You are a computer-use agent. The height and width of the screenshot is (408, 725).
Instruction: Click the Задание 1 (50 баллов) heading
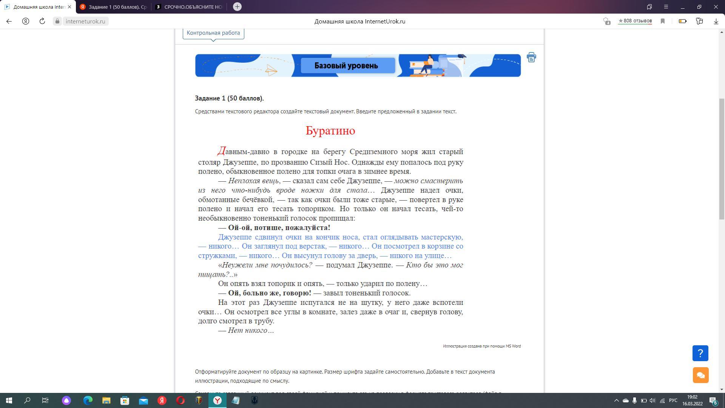tap(229, 98)
